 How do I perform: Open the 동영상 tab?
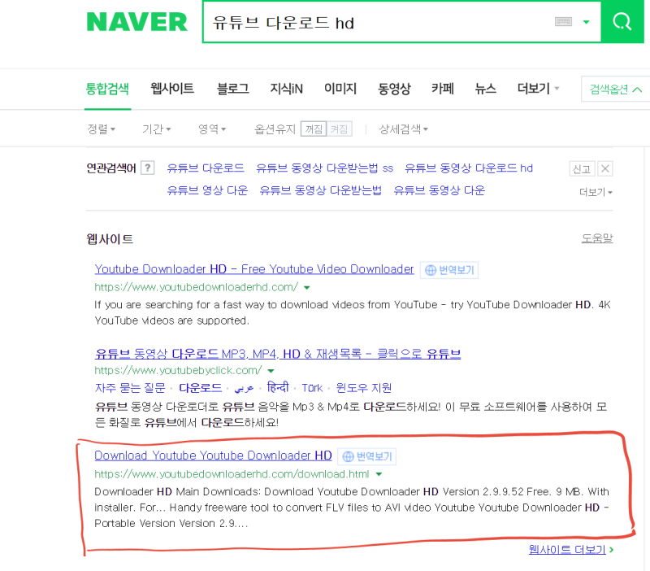pyautogui.click(x=394, y=89)
